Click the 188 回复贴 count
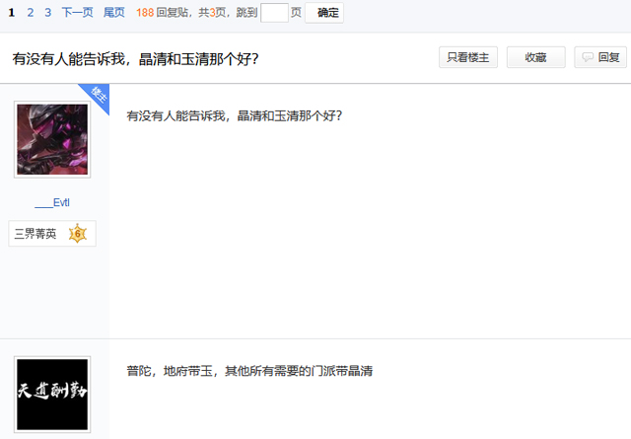The width and height of the screenshot is (631, 439). pos(162,13)
